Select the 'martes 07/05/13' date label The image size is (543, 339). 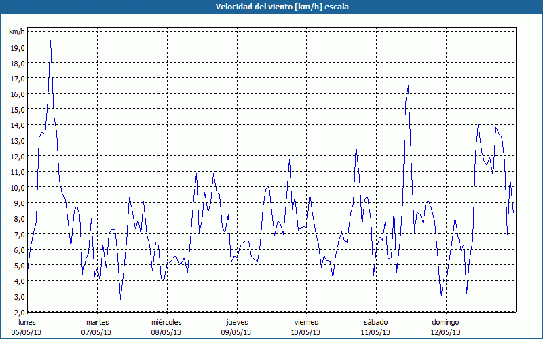[x=96, y=327]
